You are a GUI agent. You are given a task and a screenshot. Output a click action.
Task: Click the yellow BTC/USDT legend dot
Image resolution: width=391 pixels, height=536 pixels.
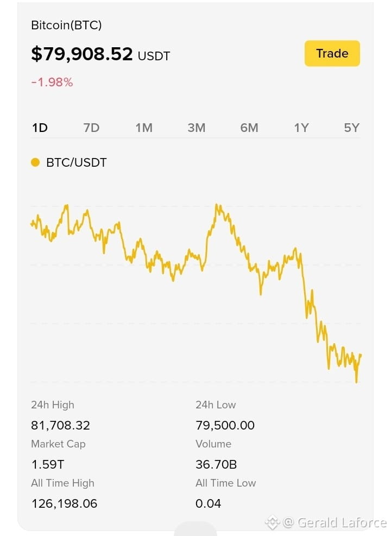35,162
